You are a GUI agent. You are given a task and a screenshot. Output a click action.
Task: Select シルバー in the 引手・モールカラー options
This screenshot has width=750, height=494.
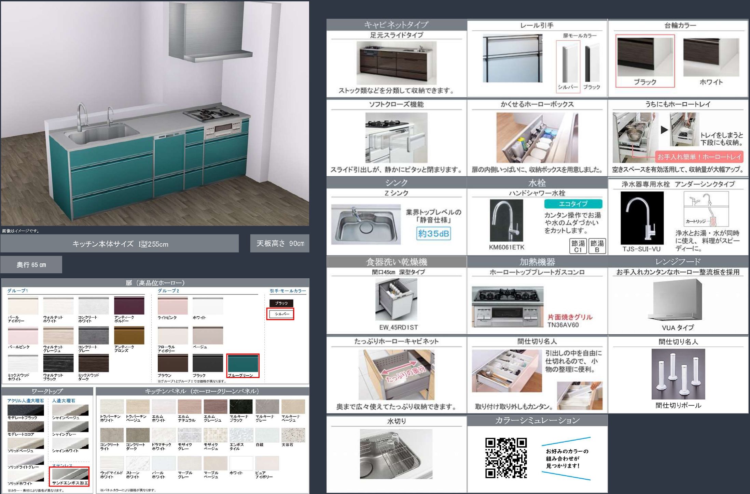281,314
